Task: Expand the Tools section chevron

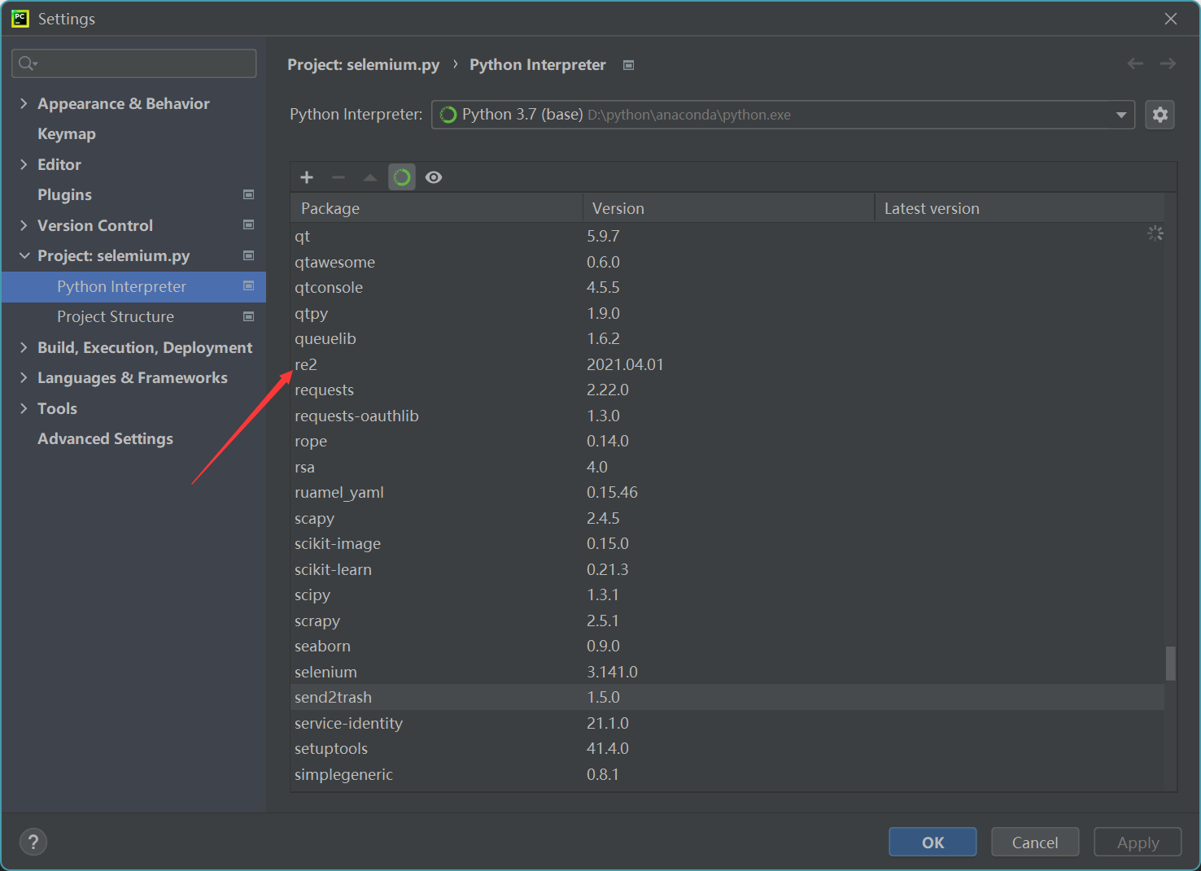Action: pyautogui.click(x=24, y=408)
